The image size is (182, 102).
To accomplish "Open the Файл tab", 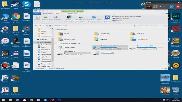I will (x=37, y=14).
